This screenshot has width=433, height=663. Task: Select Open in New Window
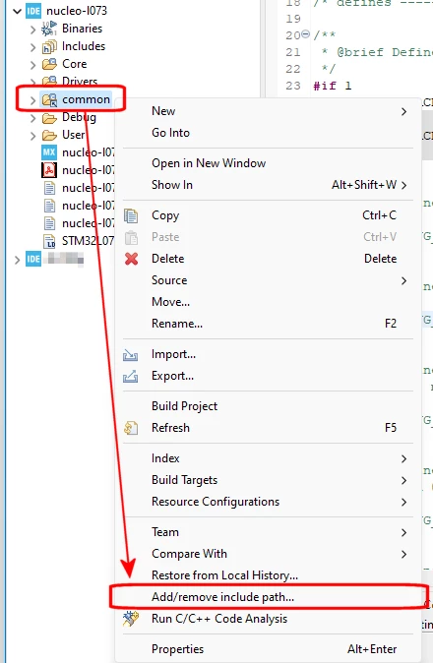click(268, 163)
